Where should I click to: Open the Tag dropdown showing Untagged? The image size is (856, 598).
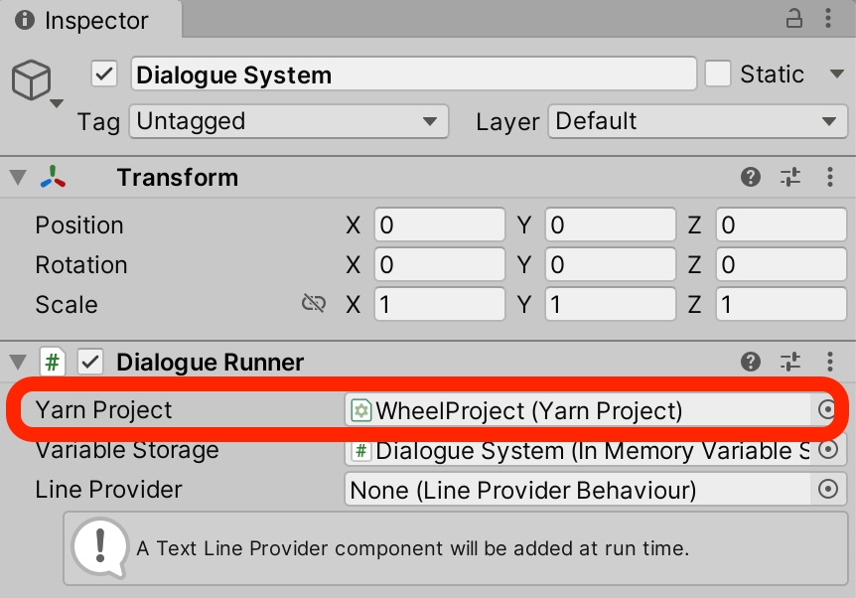pyautogui.click(x=288, y=122)
